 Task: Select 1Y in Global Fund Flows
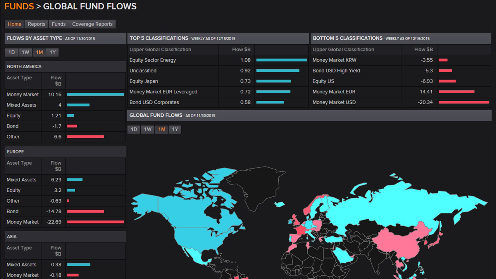[x=175, y=129]
